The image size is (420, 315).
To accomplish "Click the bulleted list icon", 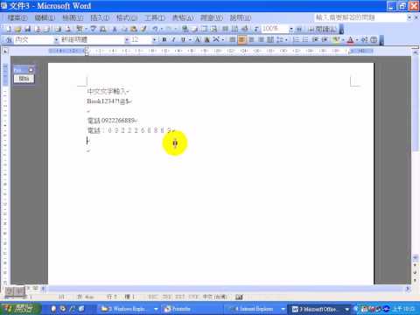I will point(305,39).
